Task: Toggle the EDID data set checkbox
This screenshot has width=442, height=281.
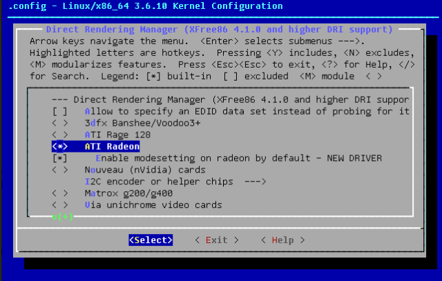Action: click(x=60, y=111)
